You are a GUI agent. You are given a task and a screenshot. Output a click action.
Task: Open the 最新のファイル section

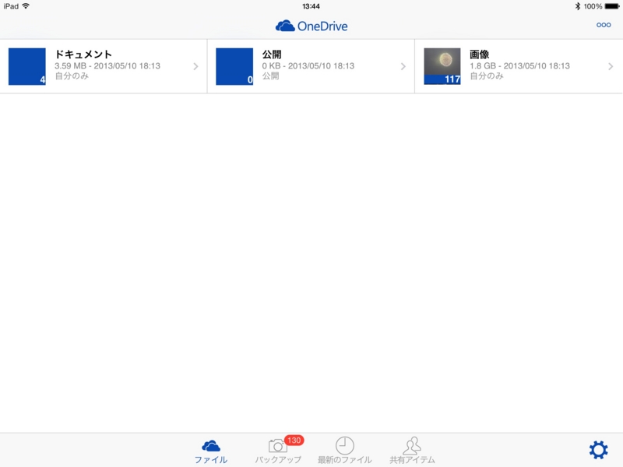[x=346, y=451]
